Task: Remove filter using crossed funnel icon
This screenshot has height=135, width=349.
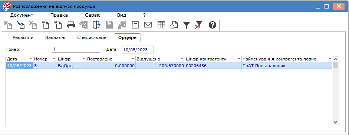Action: click(x=199, y=25)
